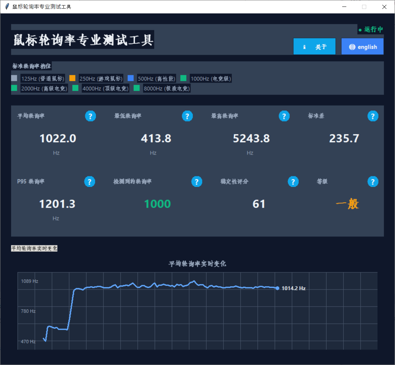Open help for 检测到的轮询率 metric
395x365 pixels.
coord(196,181)
